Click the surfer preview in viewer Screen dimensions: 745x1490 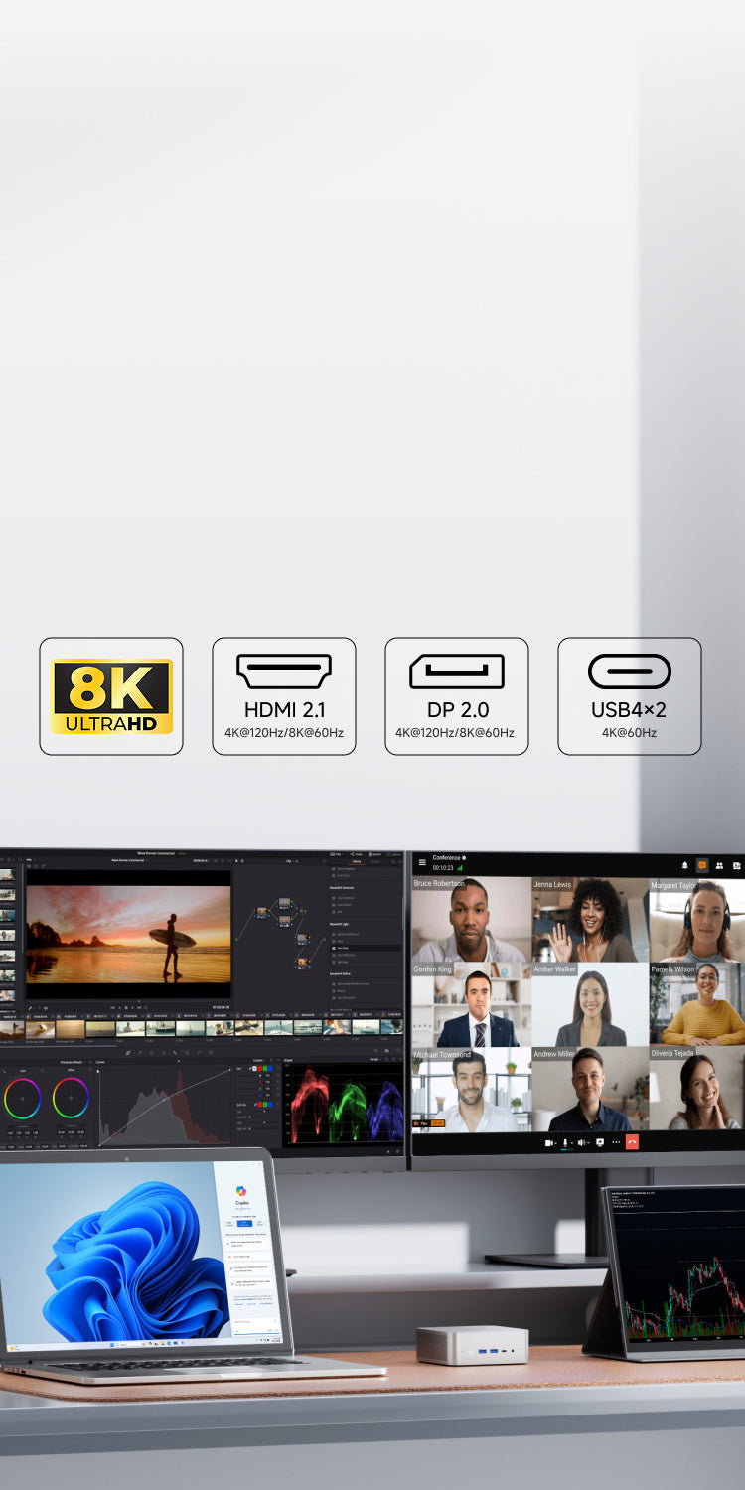(128, 934)
